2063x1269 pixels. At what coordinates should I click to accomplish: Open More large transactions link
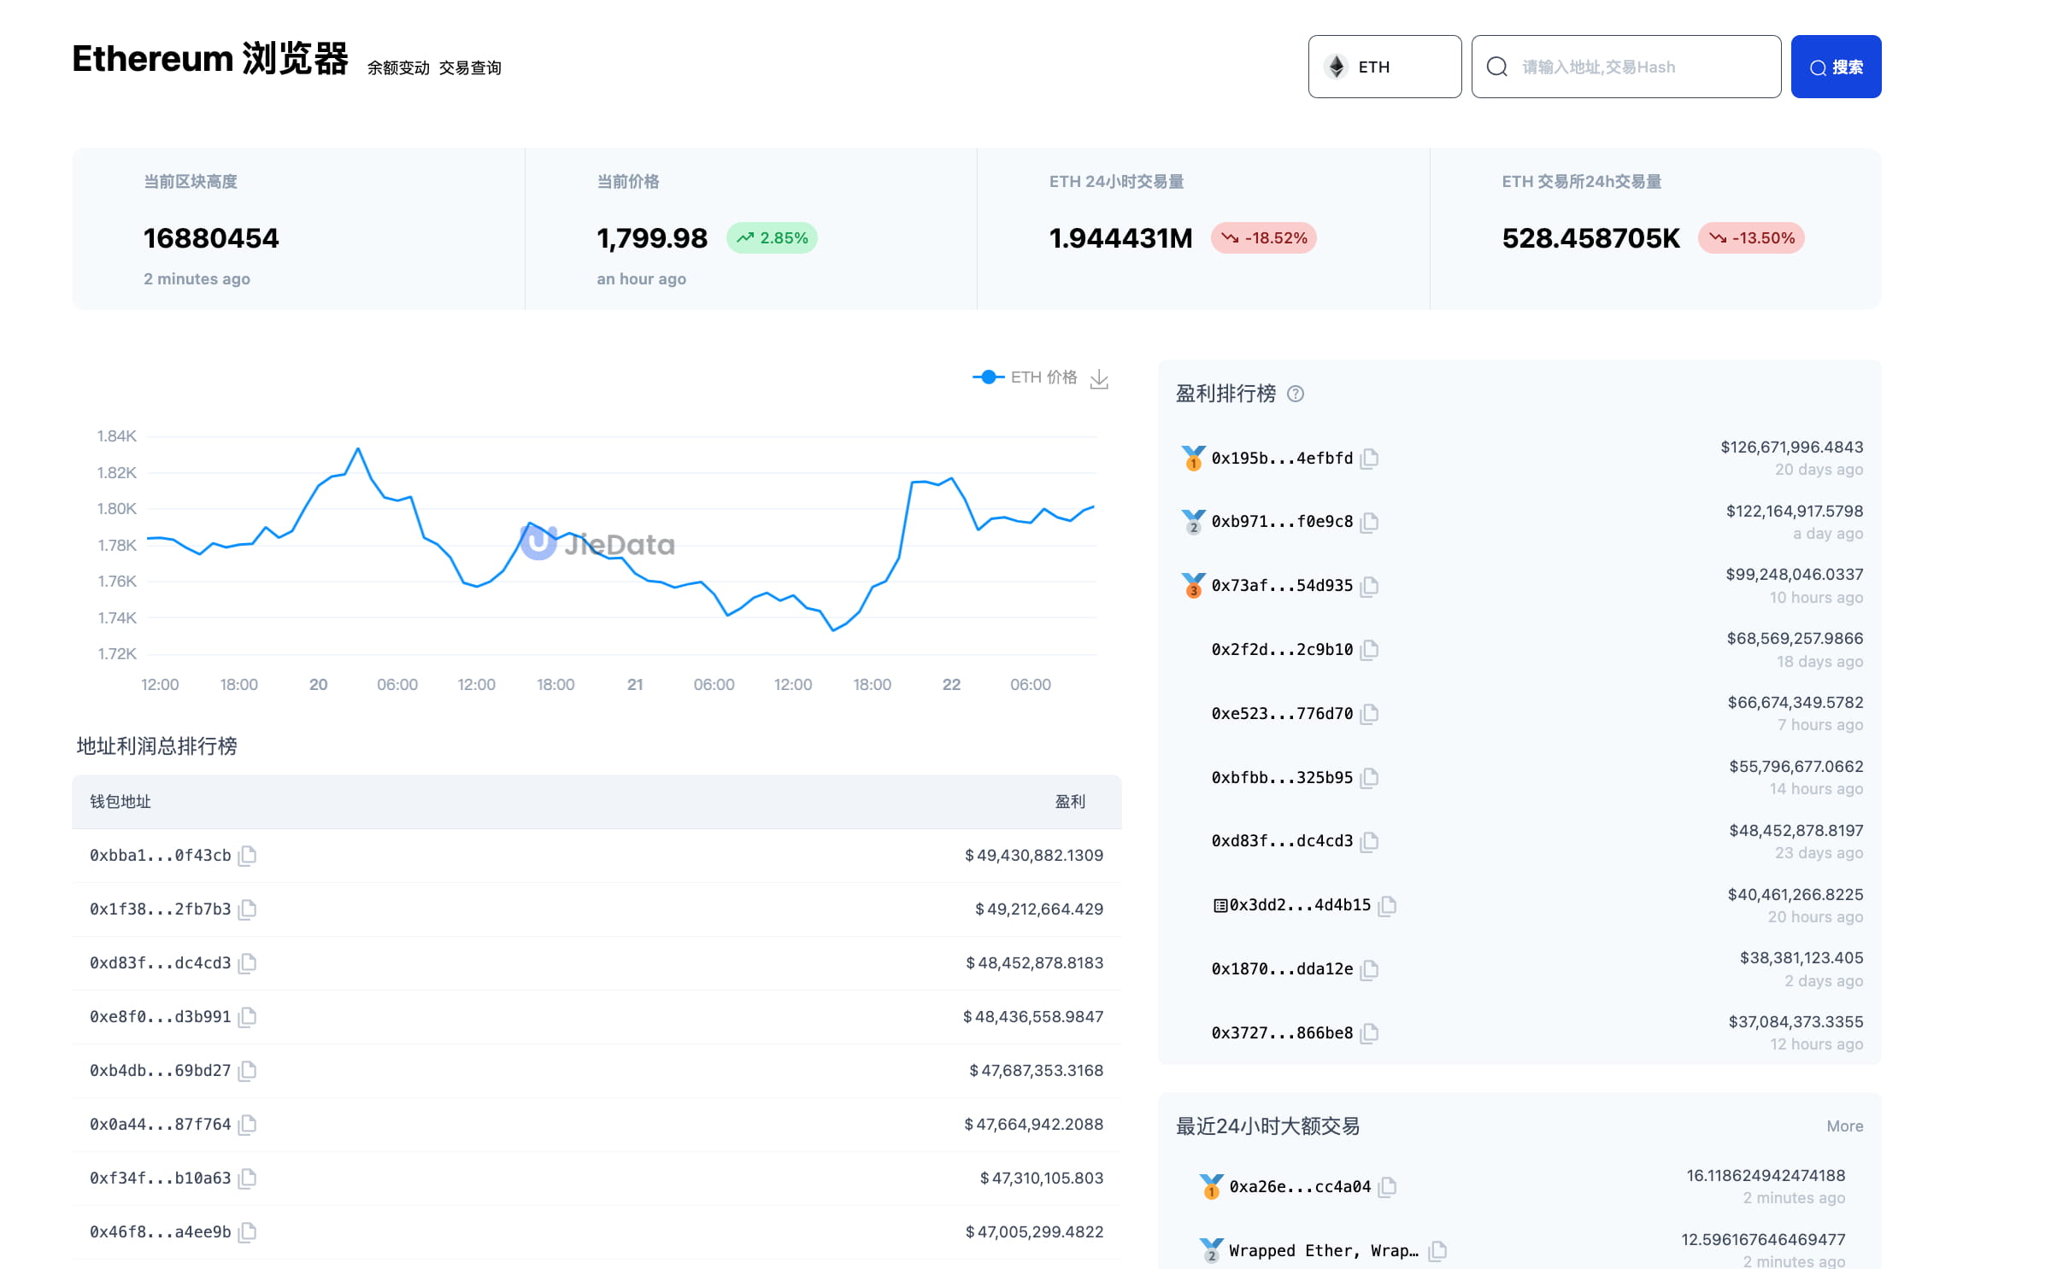[1844, 1126]
